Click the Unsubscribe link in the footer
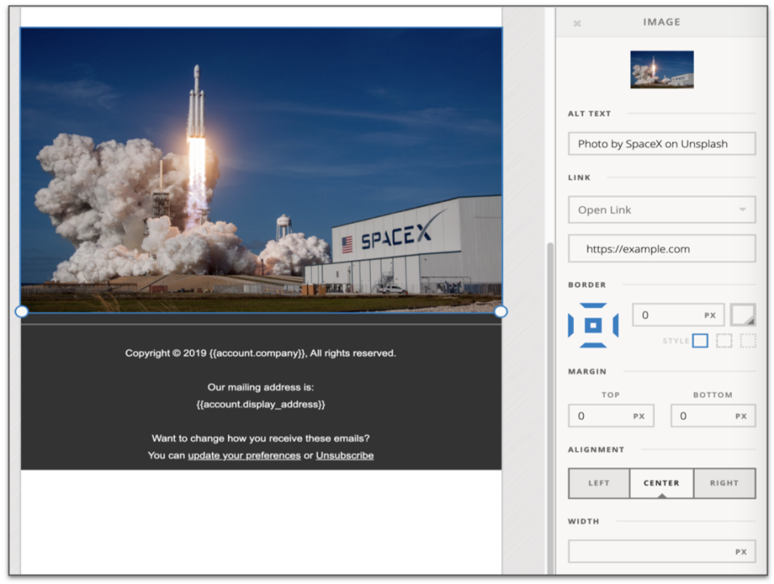Screen dimensions: 774x584 click(x=345, y=455)
